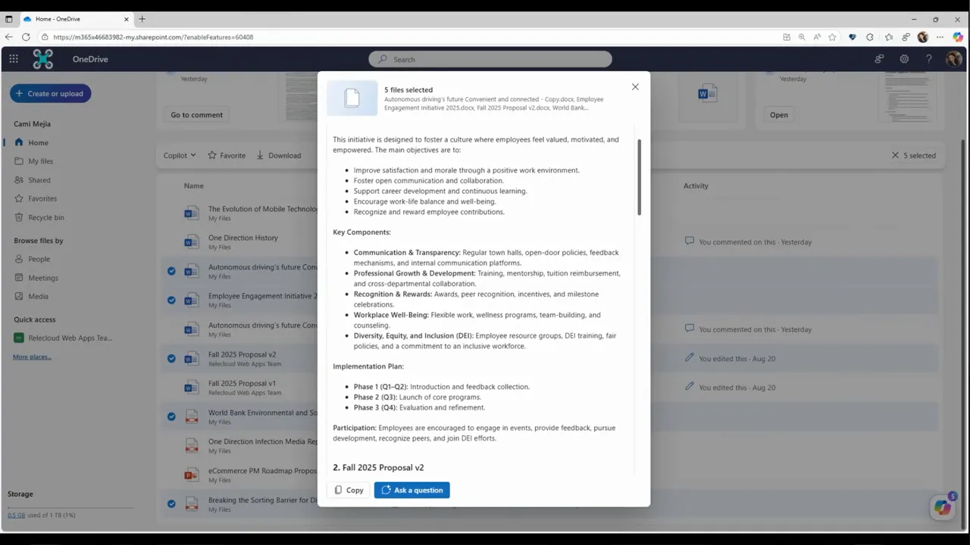The image size is (970, 545).
Task: Click the OneDrive search box
Action: 490,59
